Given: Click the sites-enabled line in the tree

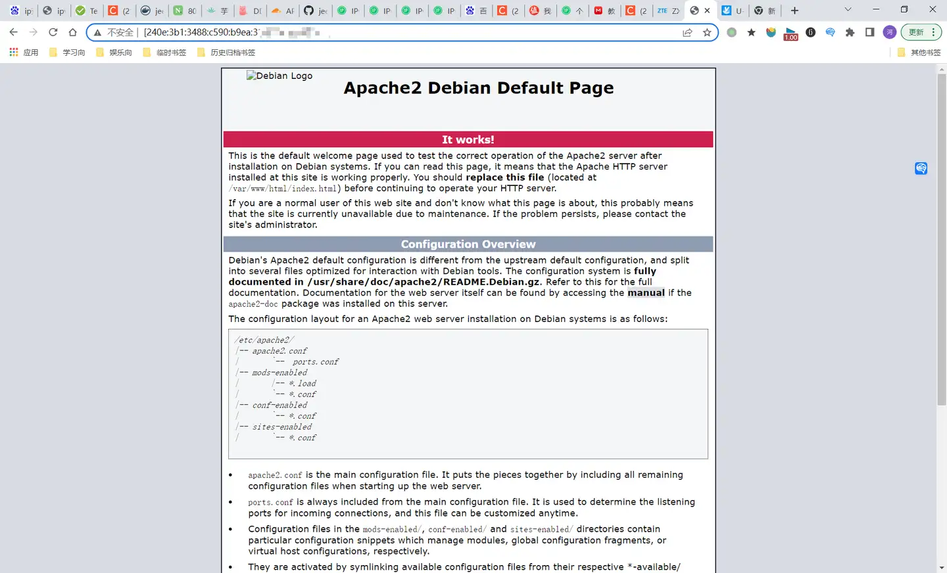Looking at the screenshot, I should tap(281, 427).
